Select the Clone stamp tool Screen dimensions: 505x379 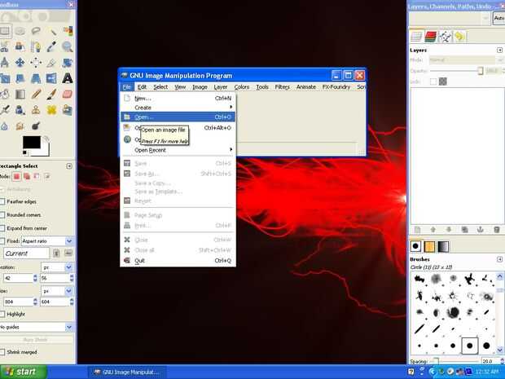click(x=36, y=110)
